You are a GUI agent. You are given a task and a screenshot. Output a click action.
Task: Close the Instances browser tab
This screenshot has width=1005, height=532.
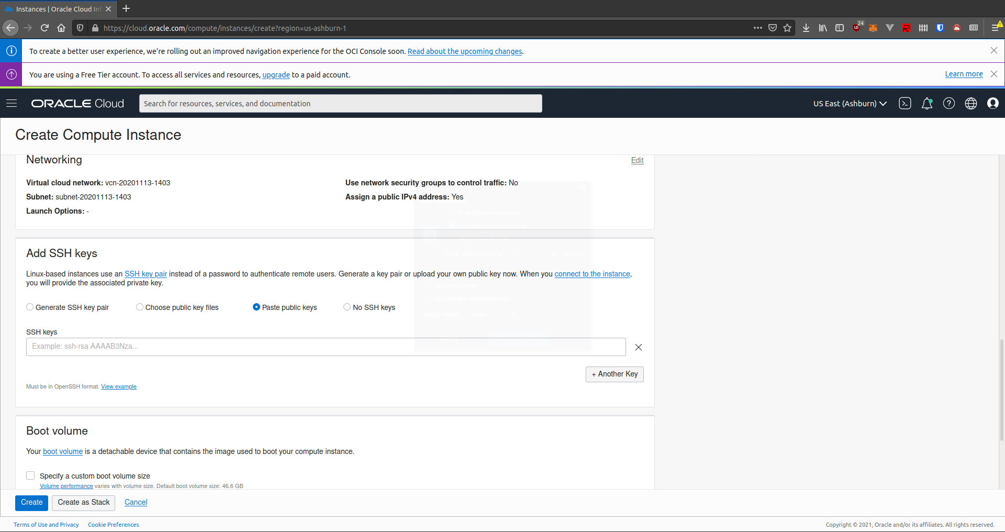[x=108, y=9]
